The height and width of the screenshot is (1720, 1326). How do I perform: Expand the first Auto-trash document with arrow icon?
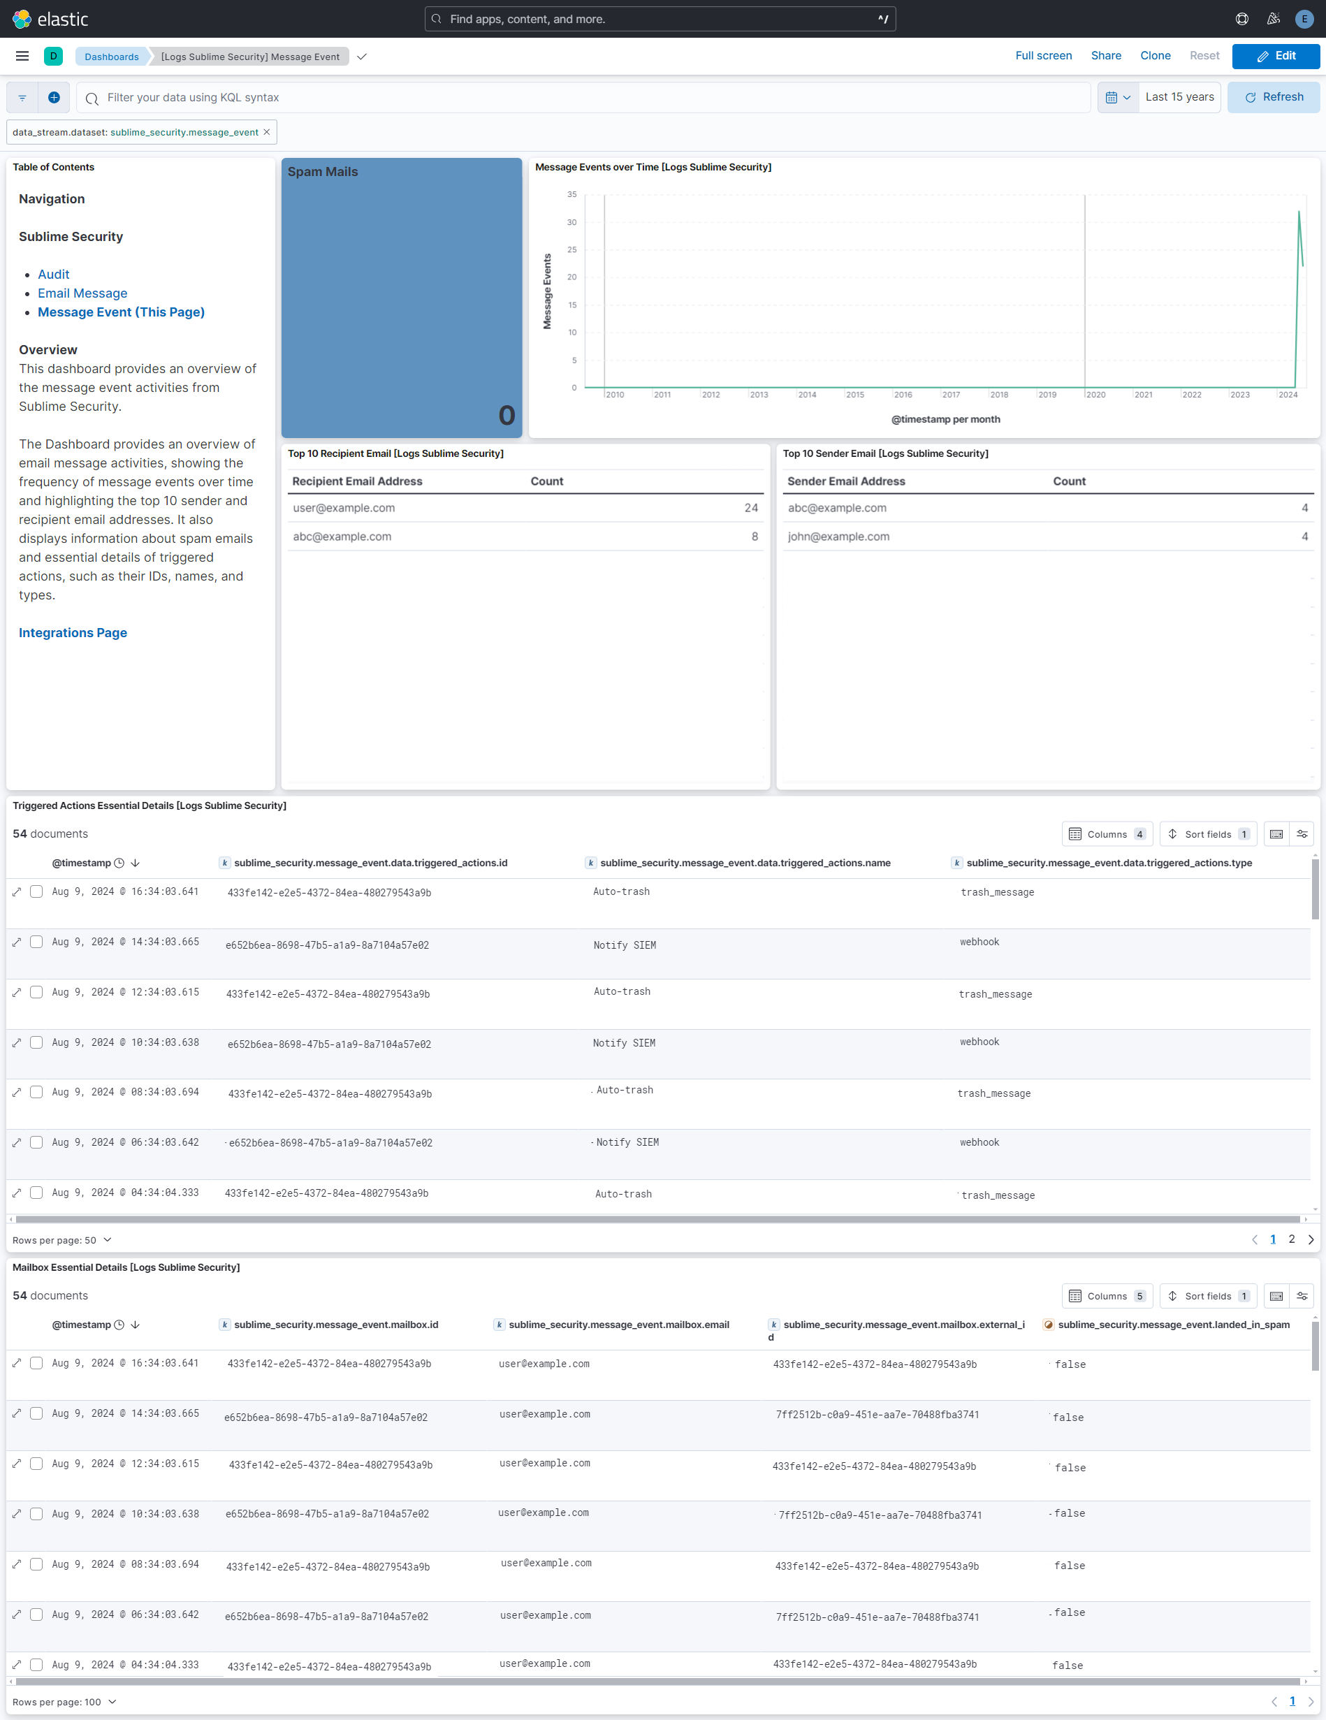17,891
